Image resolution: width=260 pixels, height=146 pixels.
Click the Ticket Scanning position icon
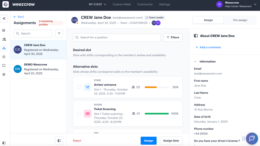click(88, 113)
